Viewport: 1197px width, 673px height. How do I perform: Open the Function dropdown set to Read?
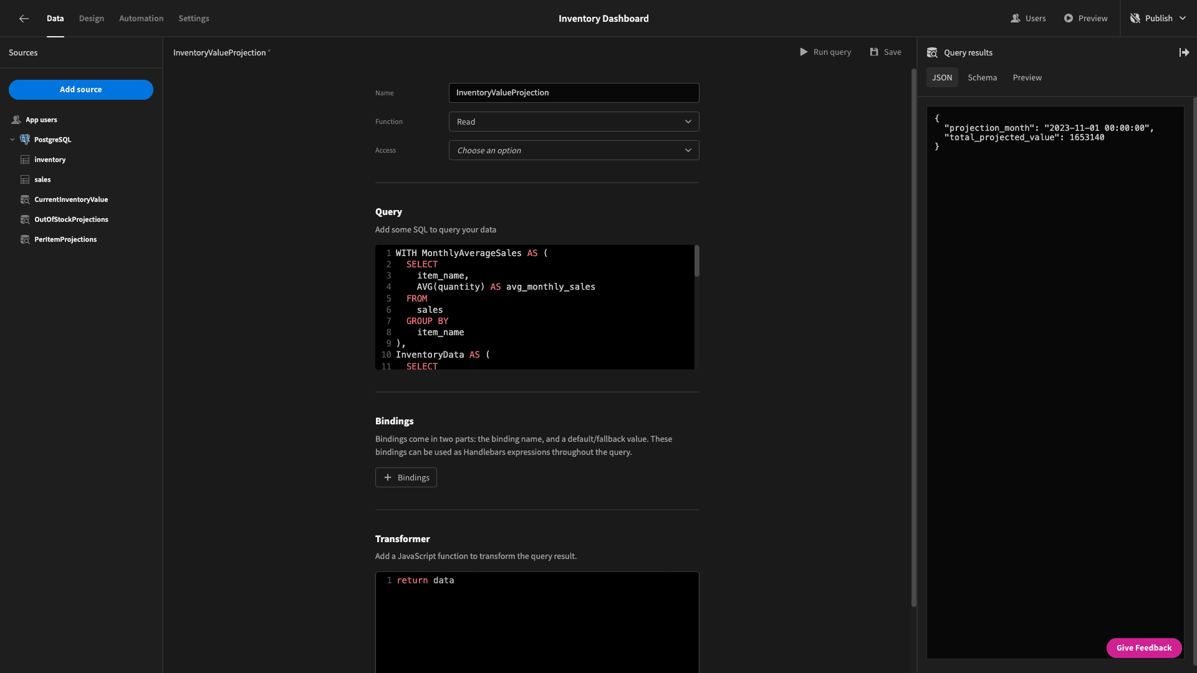click(x=574, y=122)
